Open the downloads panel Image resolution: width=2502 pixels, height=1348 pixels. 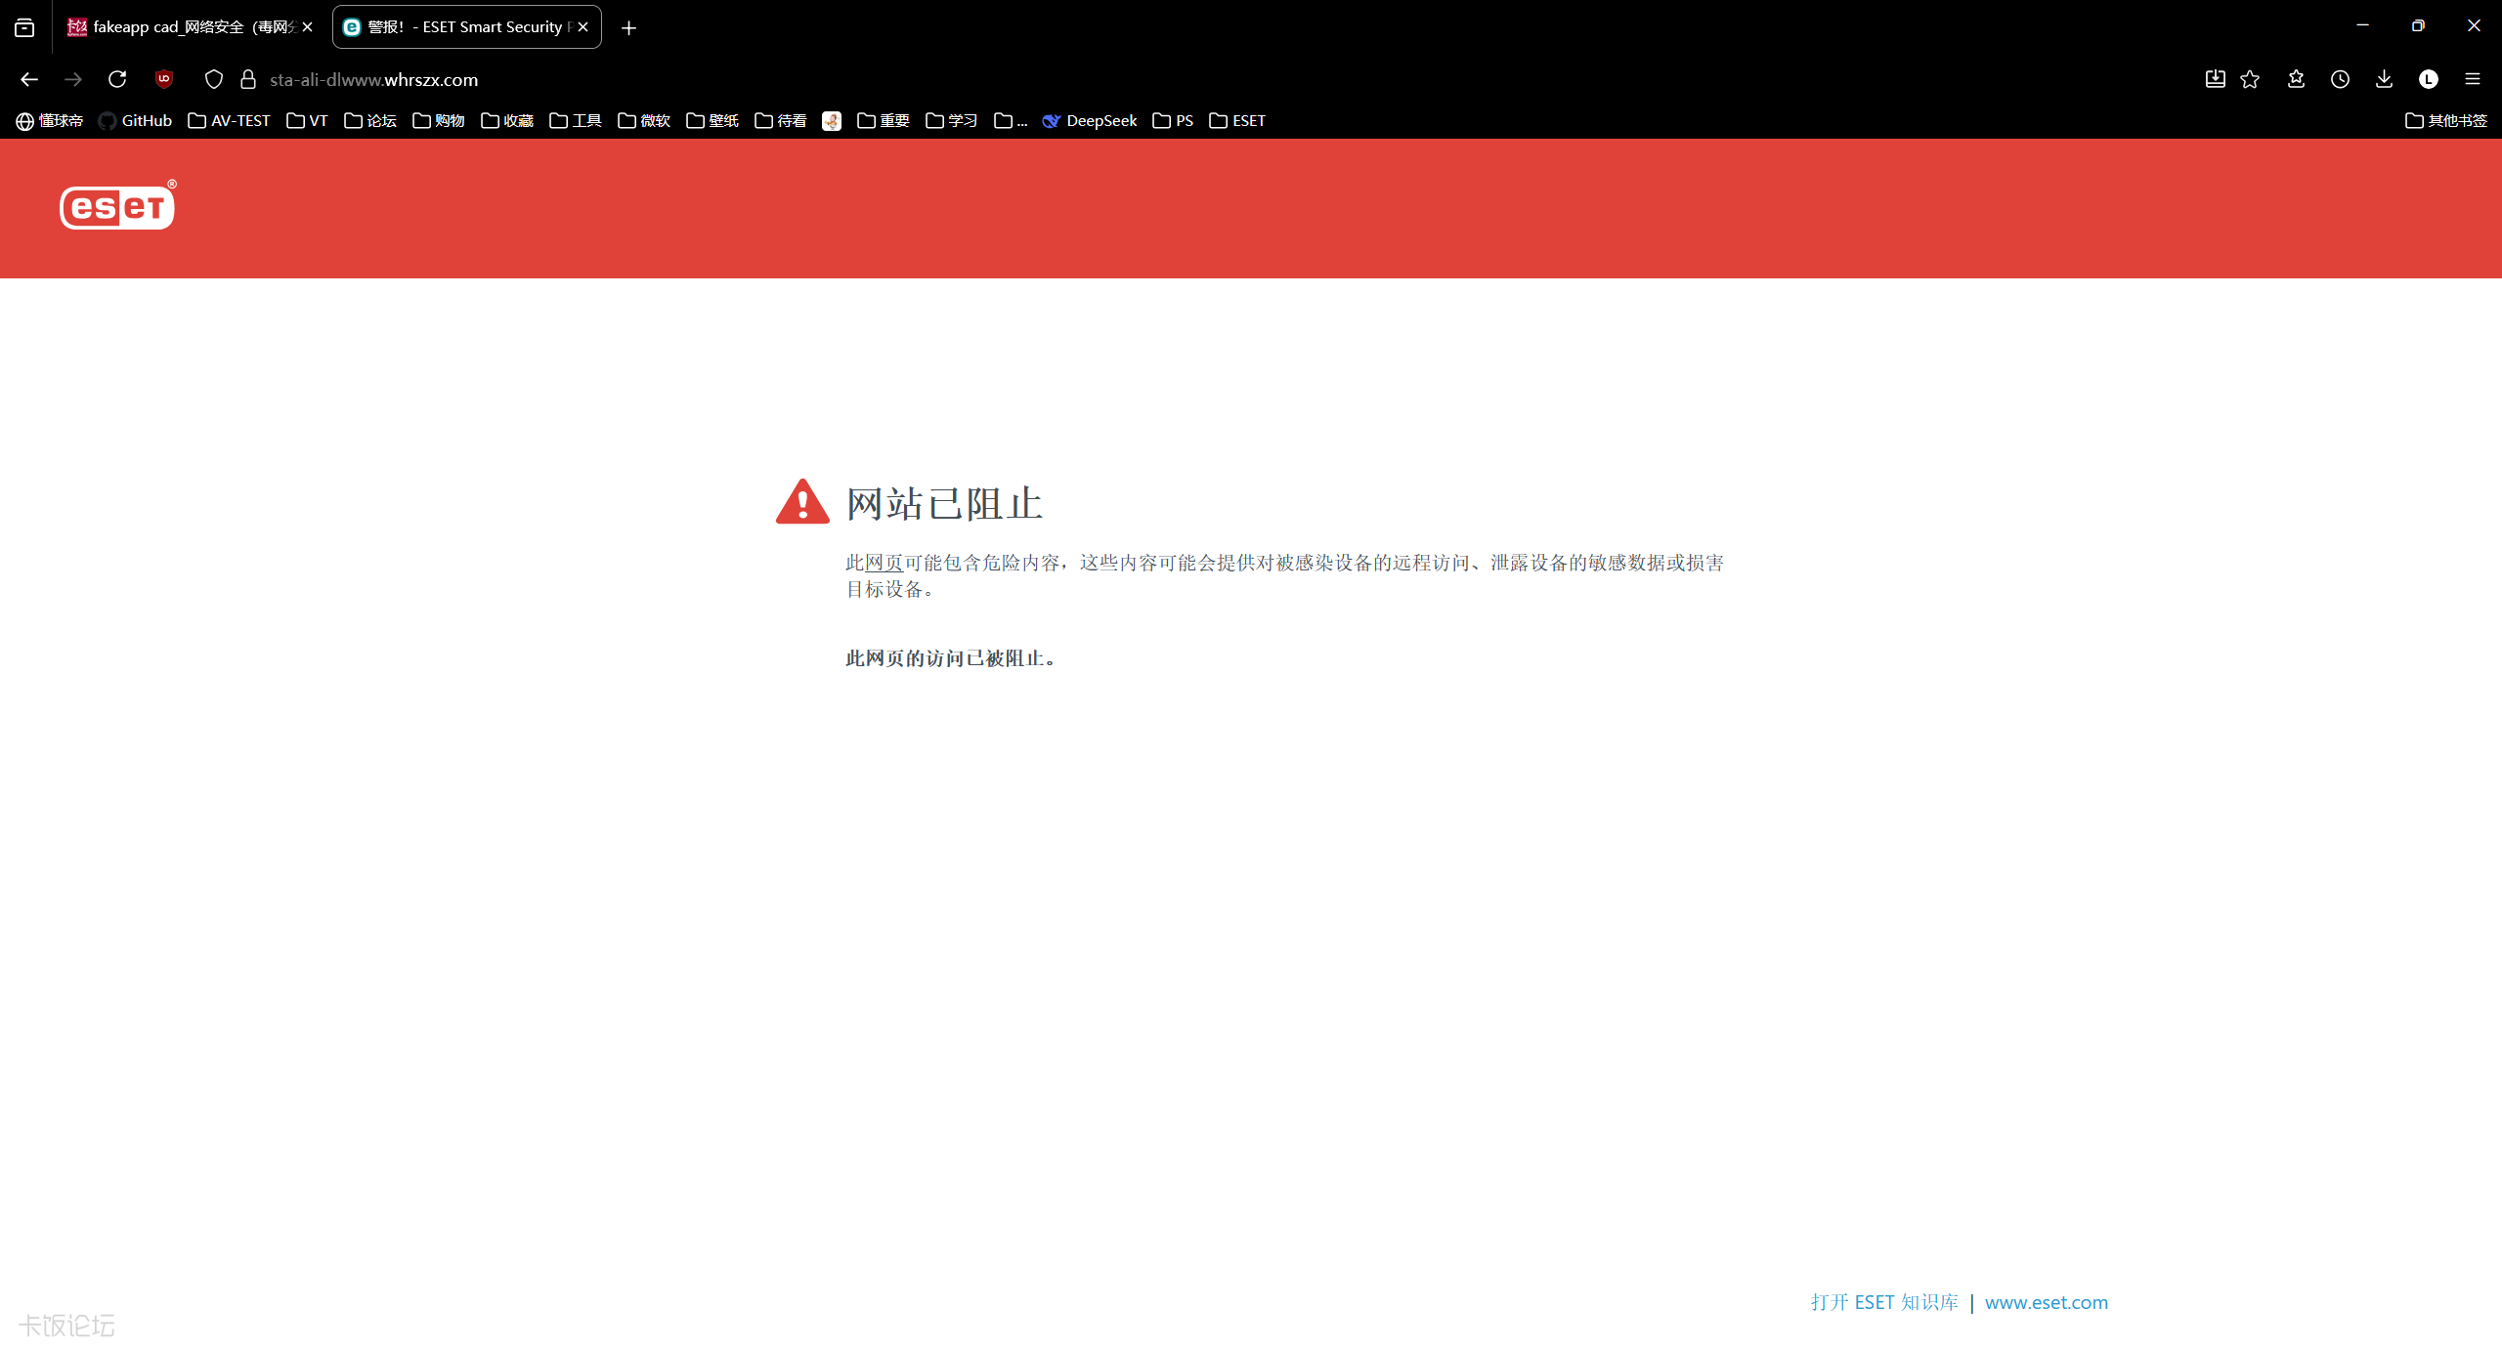pyautogui.click(x=2384, y=79)
